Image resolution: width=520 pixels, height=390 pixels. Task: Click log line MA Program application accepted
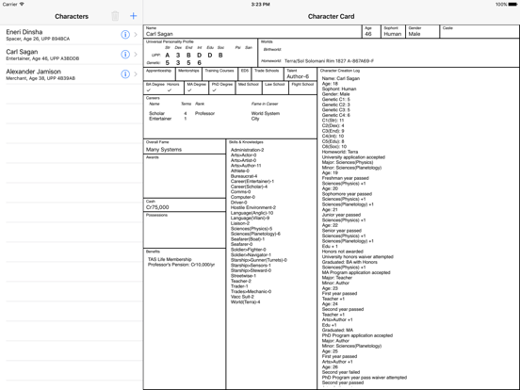tap(356, 272)
